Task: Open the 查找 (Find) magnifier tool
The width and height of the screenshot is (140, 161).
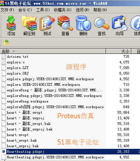Action: [x=101, y=26]
